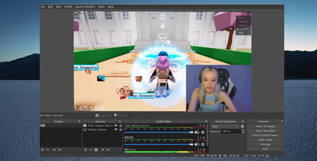Viewport: 317px width, 161px height.
Task: Open the File menu
Action: click(43, 7)
